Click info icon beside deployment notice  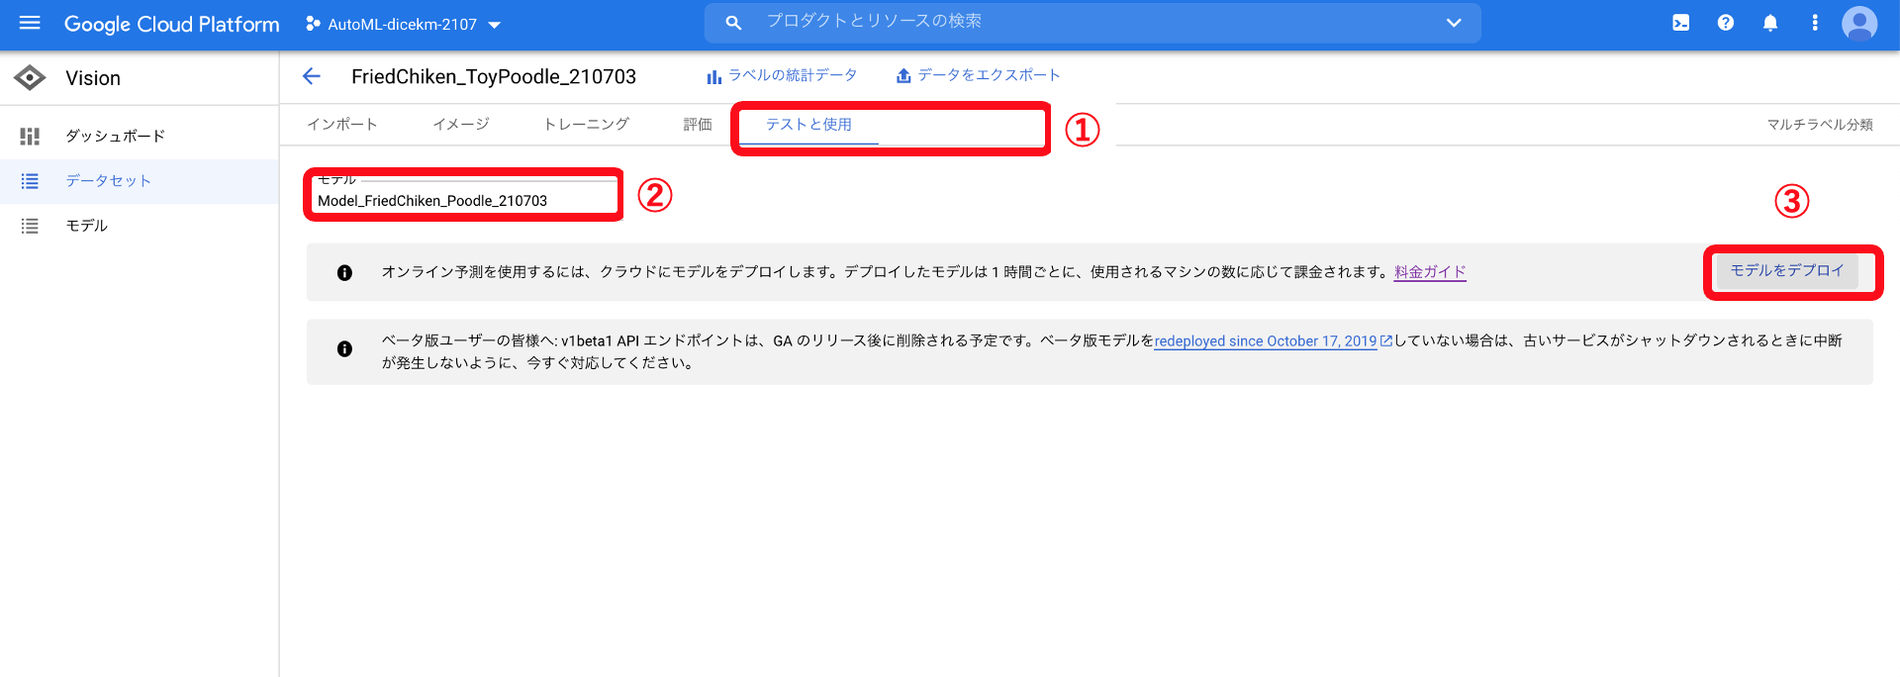pos(344,273)
